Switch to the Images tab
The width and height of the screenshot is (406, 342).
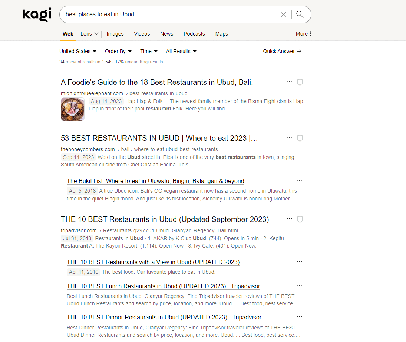tap(115, 34)
